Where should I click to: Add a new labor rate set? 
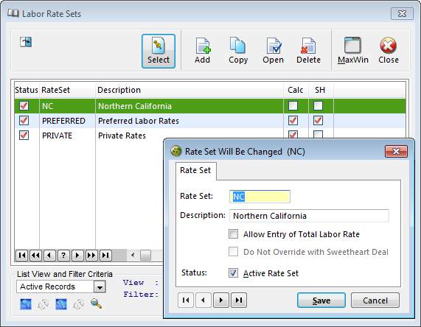[203, 51]
